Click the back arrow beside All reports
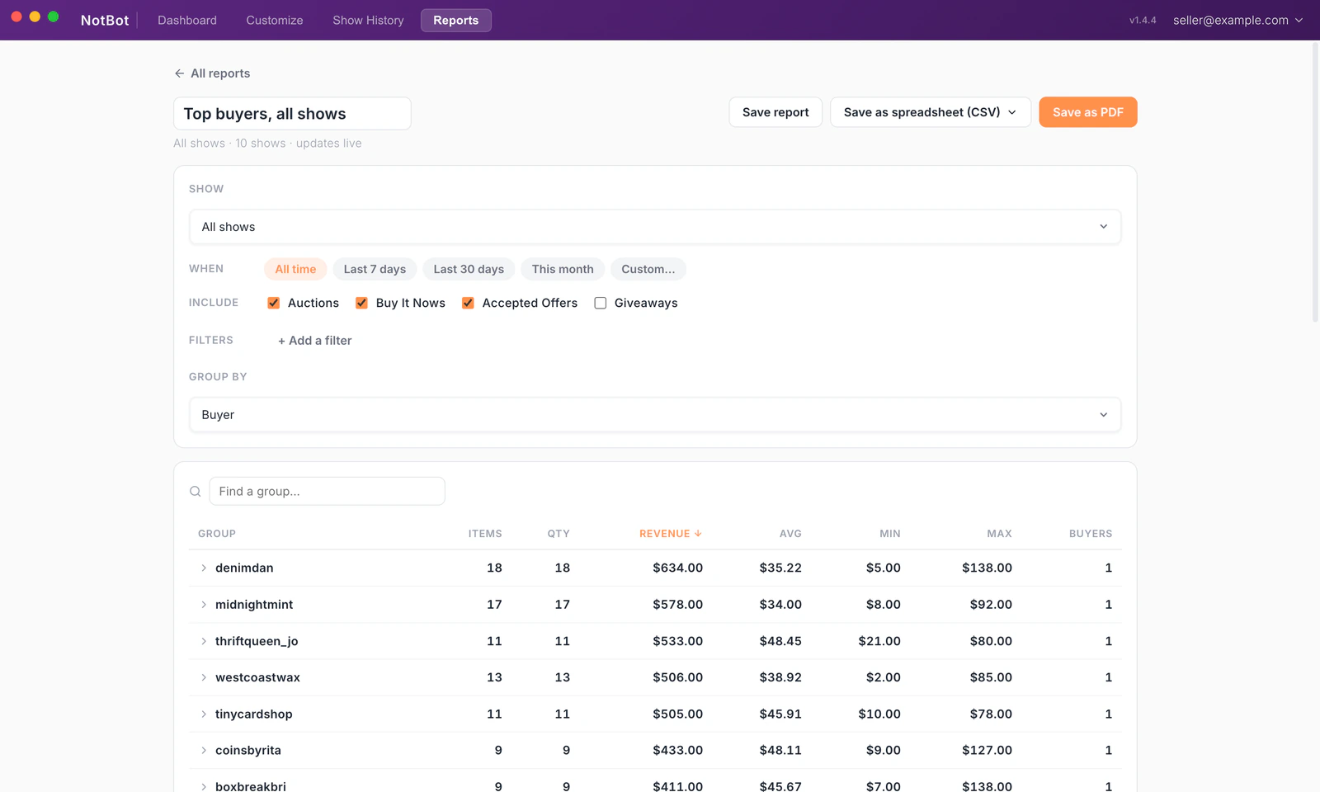The height and width of the screenshot is (792, 1320). pyautogui.click(x=179, y=73)
